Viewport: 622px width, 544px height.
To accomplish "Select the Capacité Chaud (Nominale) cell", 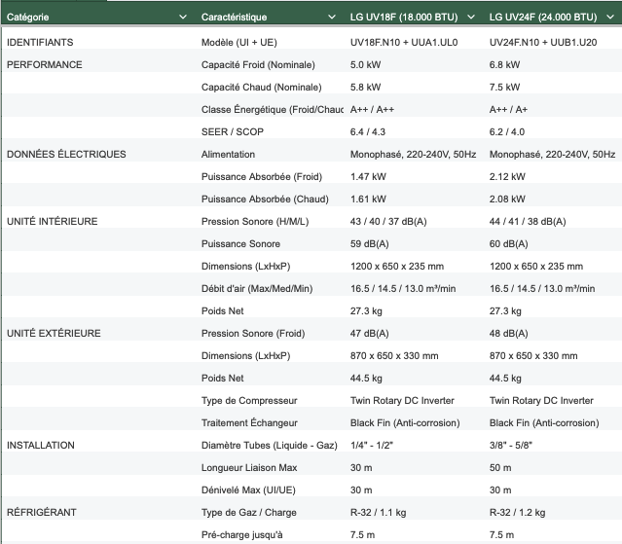I will (262, 88).
